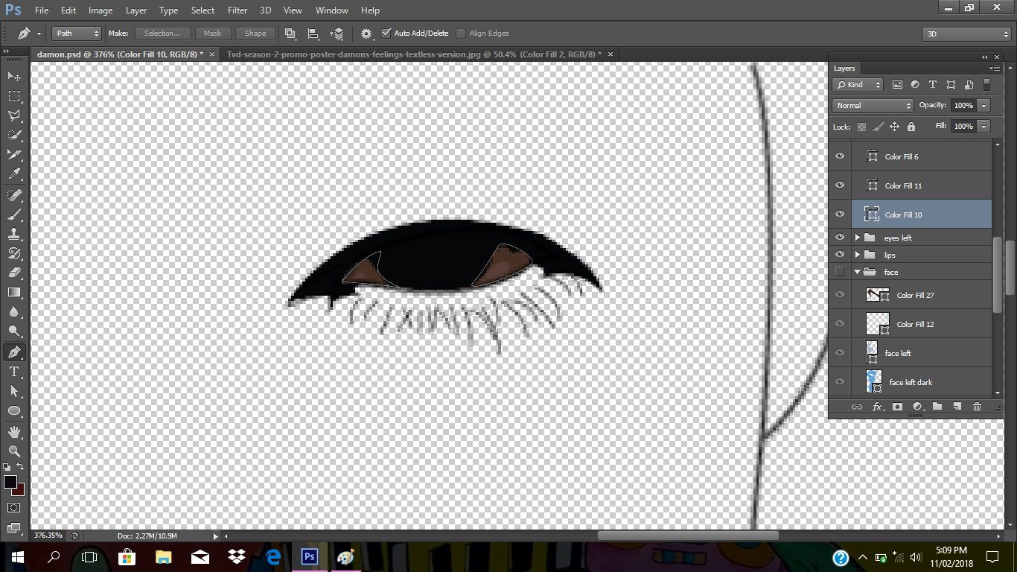Select the Quick Selection tool

[14, 136]
